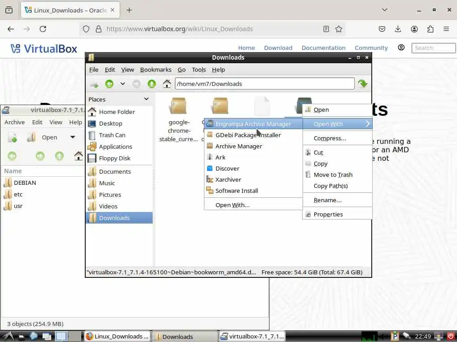Screen dimensions: 457x342
Task: Choose Compress... from the context menu
Action: click(x=337, y=138)
